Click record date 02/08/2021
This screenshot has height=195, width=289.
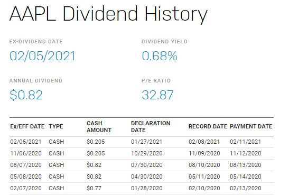[x=204, y=142]
